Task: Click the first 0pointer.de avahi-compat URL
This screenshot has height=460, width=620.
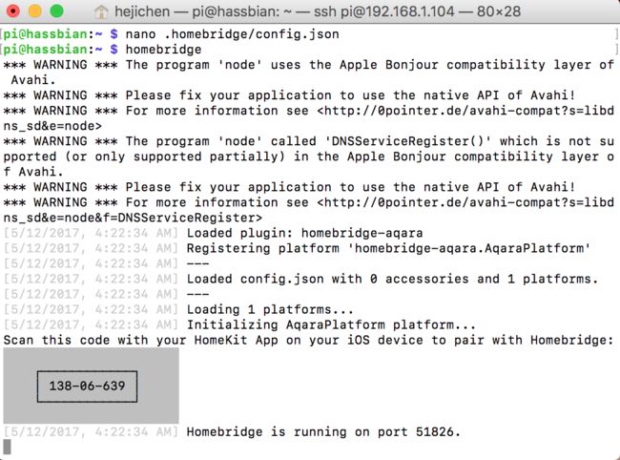Action: coord(308,118)
